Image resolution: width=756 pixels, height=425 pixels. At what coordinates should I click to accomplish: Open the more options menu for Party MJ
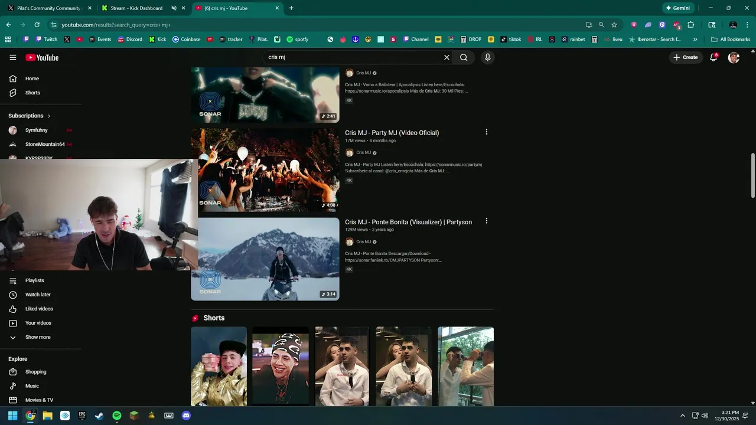click(487, 132)
